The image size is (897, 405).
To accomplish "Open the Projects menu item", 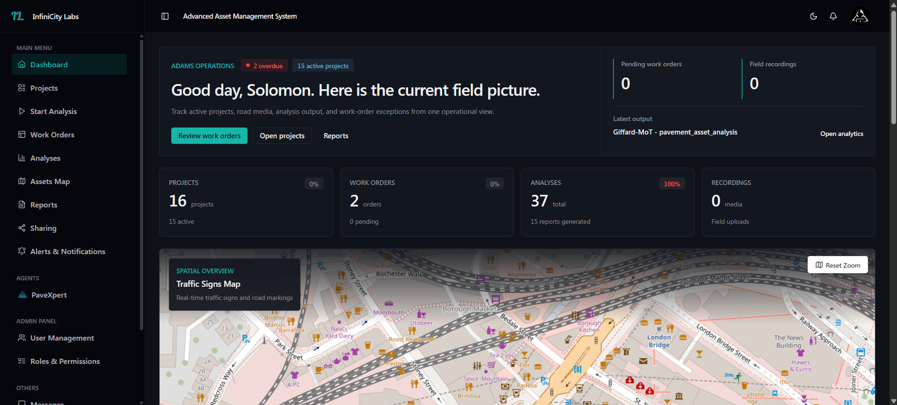I will (x=69, y=88).
